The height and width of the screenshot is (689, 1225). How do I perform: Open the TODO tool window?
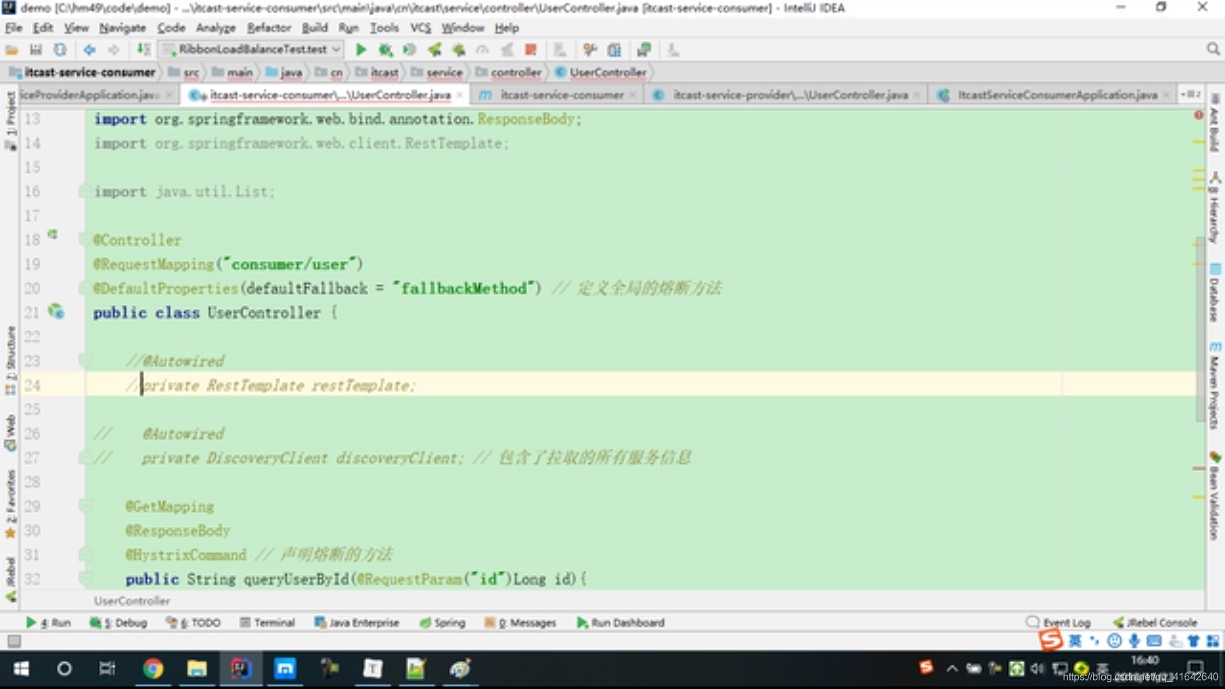tap(193, 623)
